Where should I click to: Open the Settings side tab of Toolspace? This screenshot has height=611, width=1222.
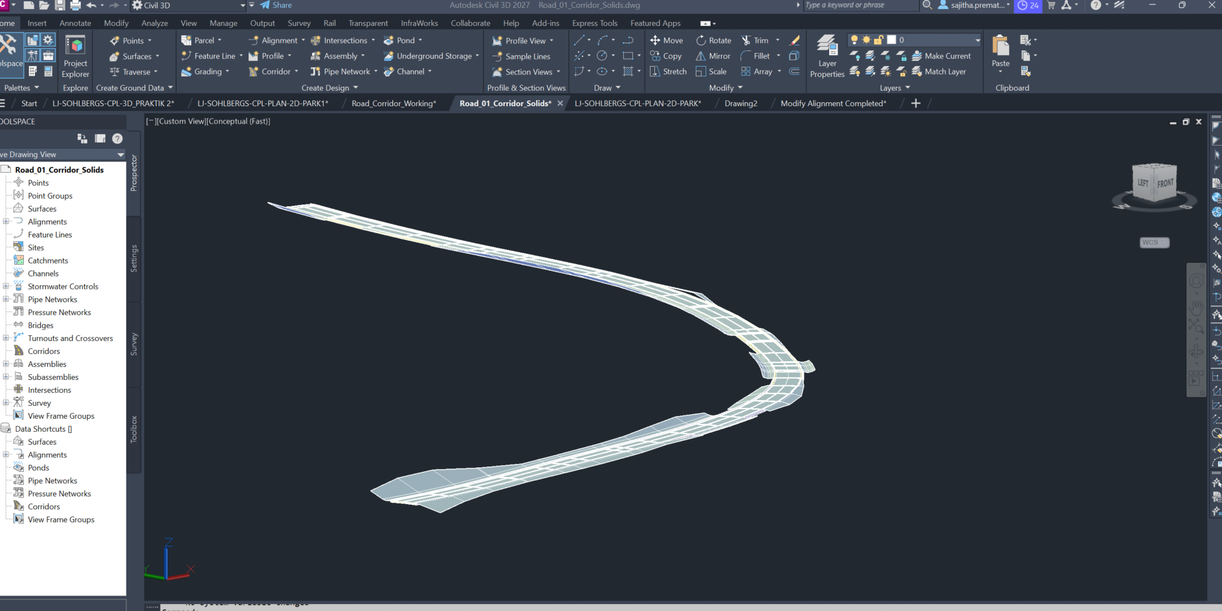point(134,258)
